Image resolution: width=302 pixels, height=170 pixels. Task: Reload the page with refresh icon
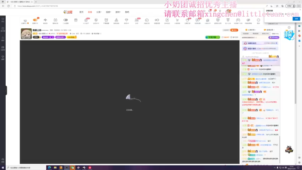8,6
